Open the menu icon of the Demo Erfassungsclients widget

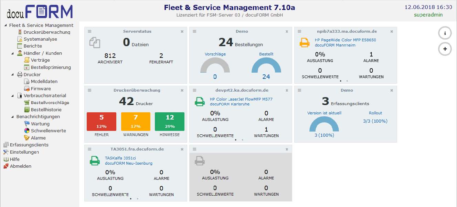coord(299,90)
